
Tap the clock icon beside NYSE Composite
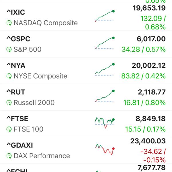coord(9,76)
